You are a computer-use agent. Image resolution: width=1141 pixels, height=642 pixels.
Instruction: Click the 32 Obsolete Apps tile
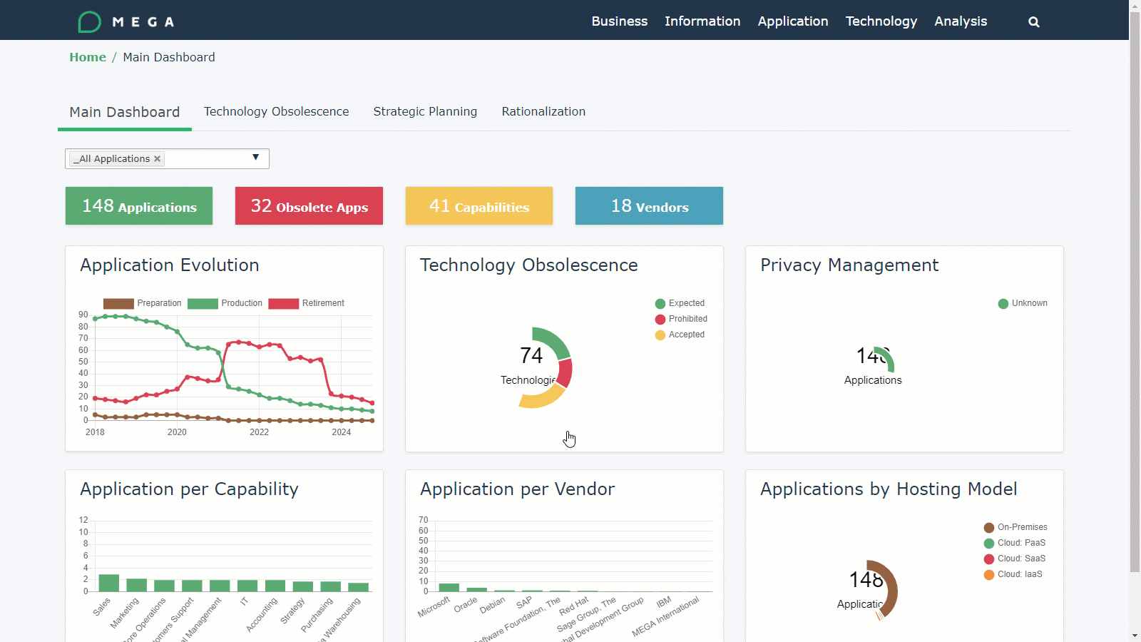[x=309, y=206]
